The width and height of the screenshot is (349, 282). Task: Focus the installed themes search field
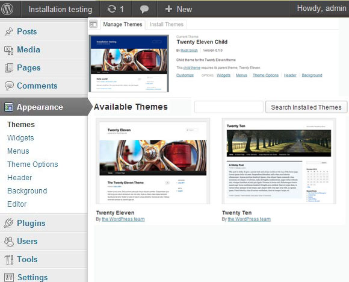pyautogui.click(x=229, y=107)
